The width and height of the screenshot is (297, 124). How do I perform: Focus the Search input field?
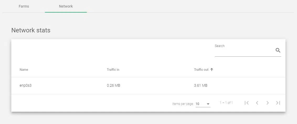244,52
